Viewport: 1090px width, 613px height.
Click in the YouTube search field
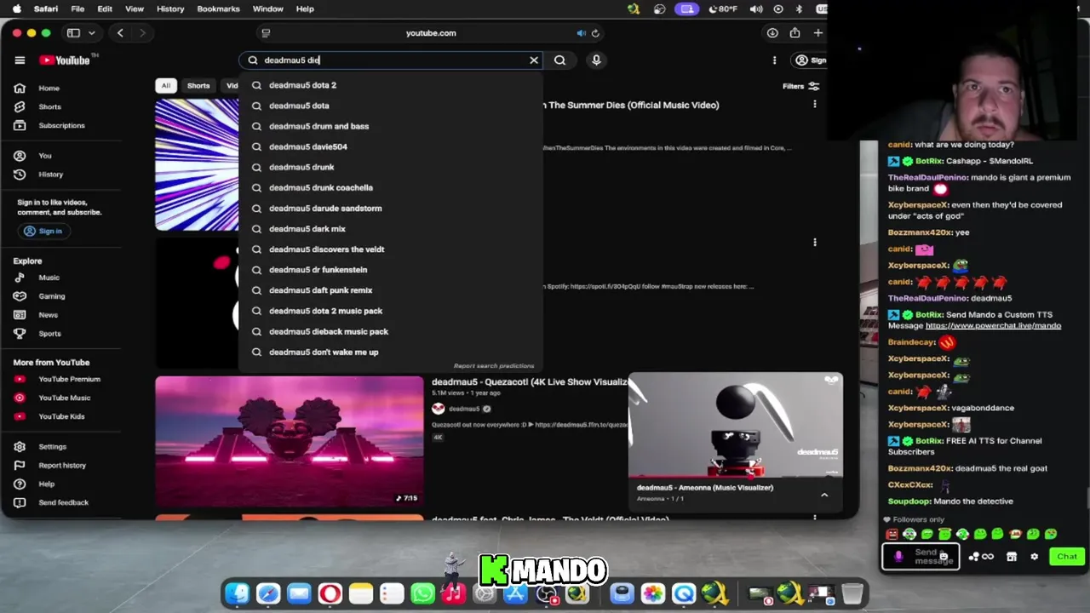[x=392, y=60]
